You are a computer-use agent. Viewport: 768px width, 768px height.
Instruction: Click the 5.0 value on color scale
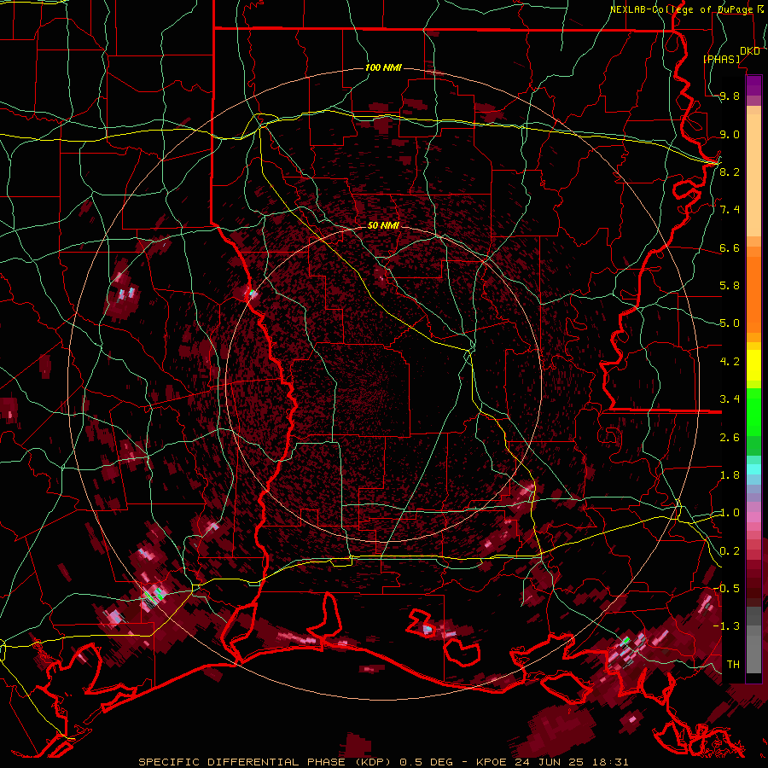(x=730, y=323)
